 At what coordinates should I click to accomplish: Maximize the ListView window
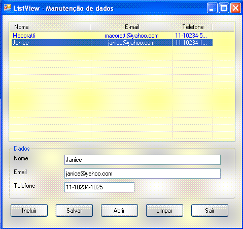point(224,8)
